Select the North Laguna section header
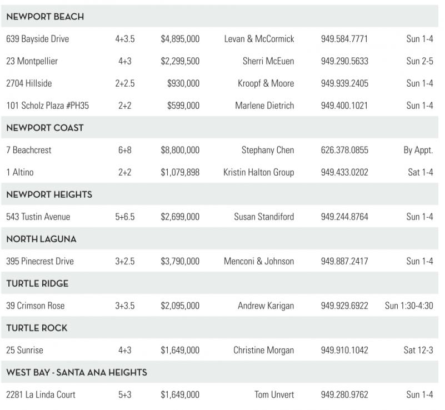Viewport: 445px width, 410px height. pyautogui.click(x=41, y=239)
